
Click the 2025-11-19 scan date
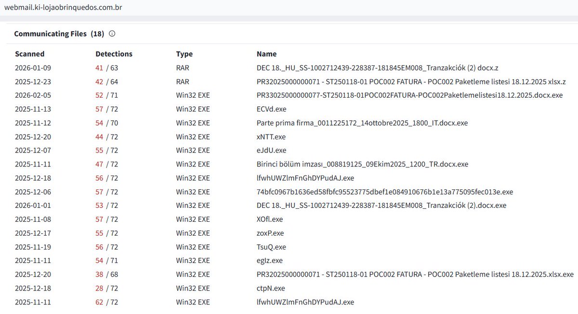pyautogui.click(x=33, y=247)
